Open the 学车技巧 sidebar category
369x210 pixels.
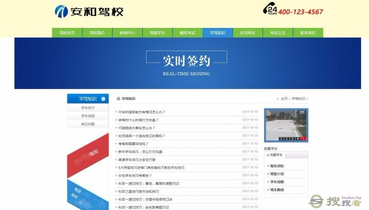click(88, 108)
